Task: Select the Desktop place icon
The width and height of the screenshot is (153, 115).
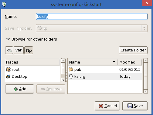Action: pyautogui.click(x=8, y=77)
